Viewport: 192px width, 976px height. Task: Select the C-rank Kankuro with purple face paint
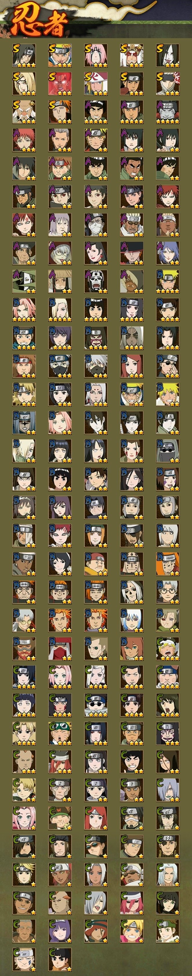[168, 733]
